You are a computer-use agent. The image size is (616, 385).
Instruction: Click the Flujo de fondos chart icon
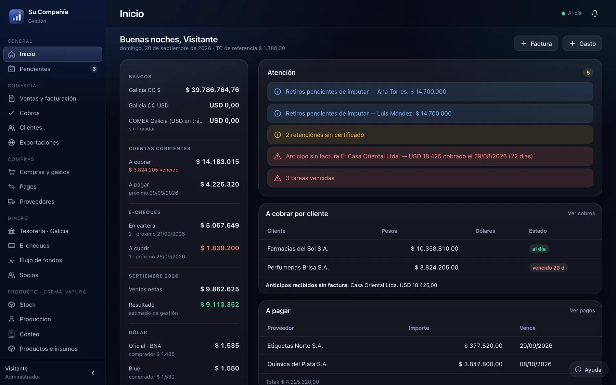tap(12, 260)
